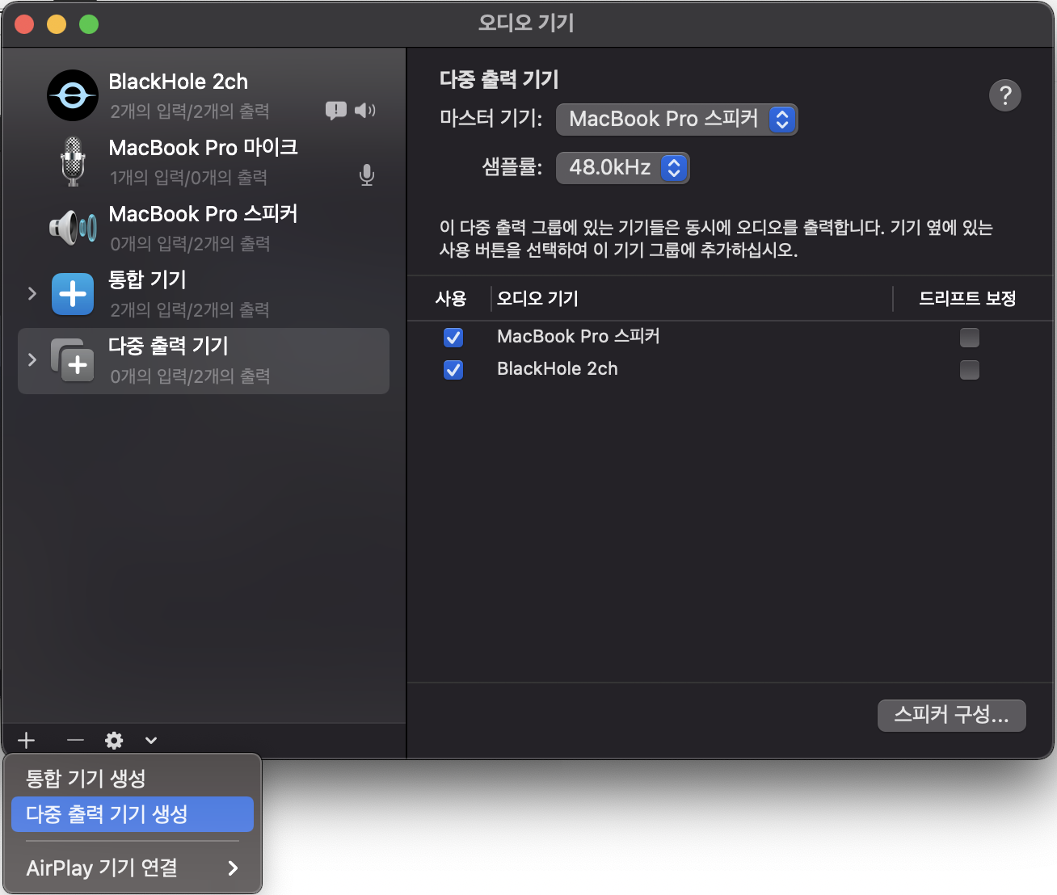Click the 스피커 구성... button
The image size is (1057, 895).
pyautogui.click(x=952, y=716)
